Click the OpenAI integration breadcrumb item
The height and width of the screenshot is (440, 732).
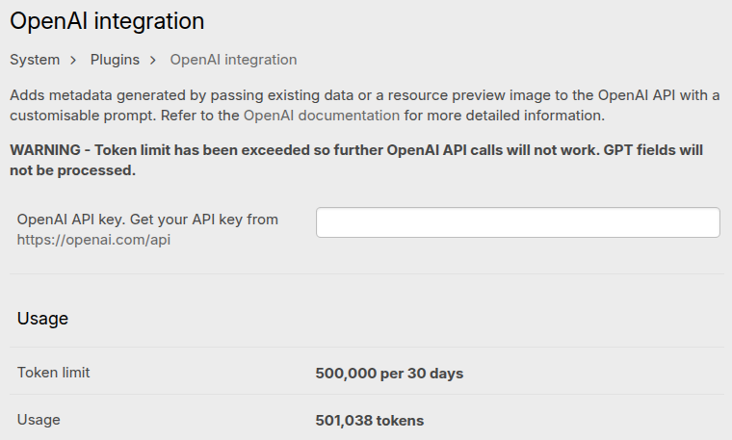click(x=233, y=60)
